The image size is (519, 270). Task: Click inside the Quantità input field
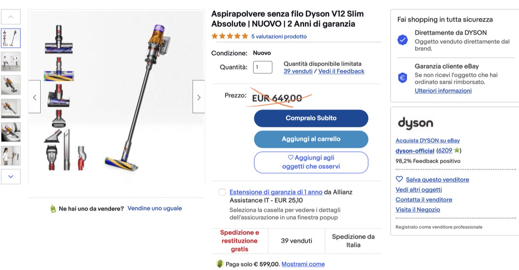263,67
